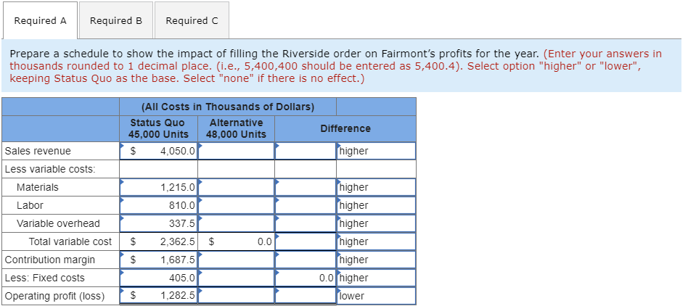Open Variable overhead higher/lower dropdown
Screen dimensions: 688x306
click(376, 223)
